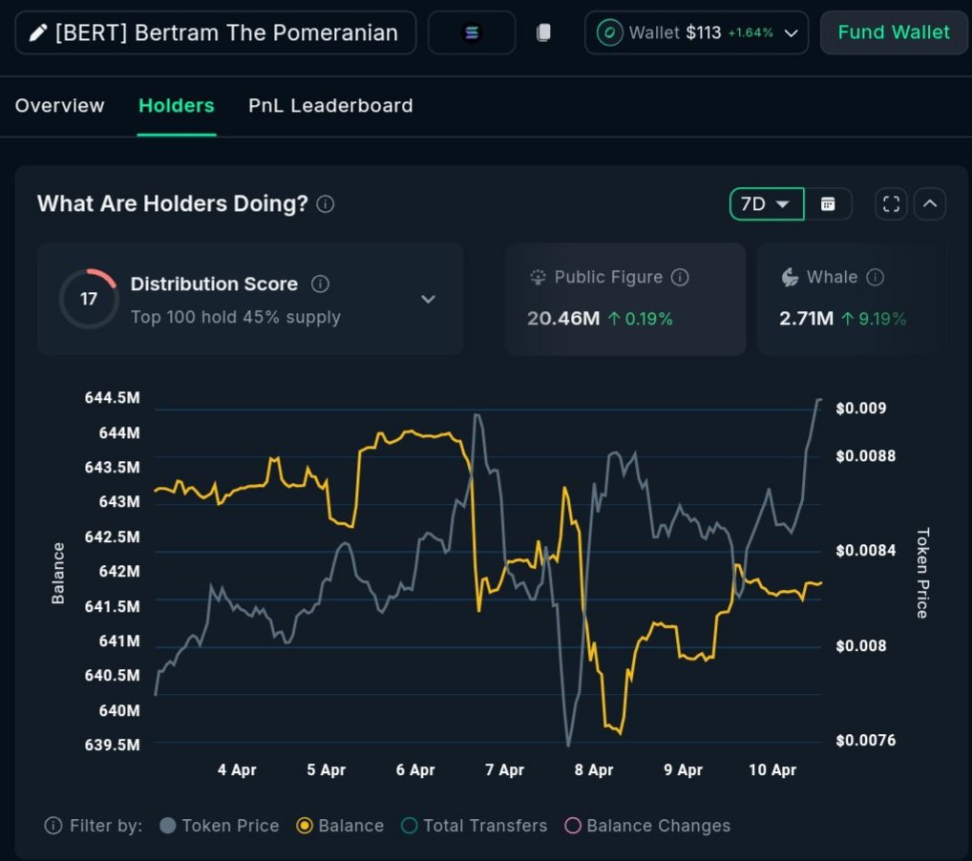Toggle the Balance filter
The height and width of the screenshot is (861, 972).
click(340, 826)
